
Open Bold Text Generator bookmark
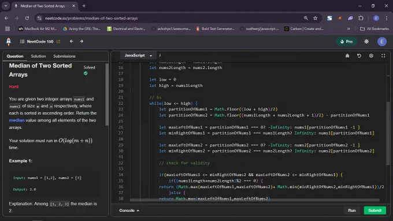[216, 29]
